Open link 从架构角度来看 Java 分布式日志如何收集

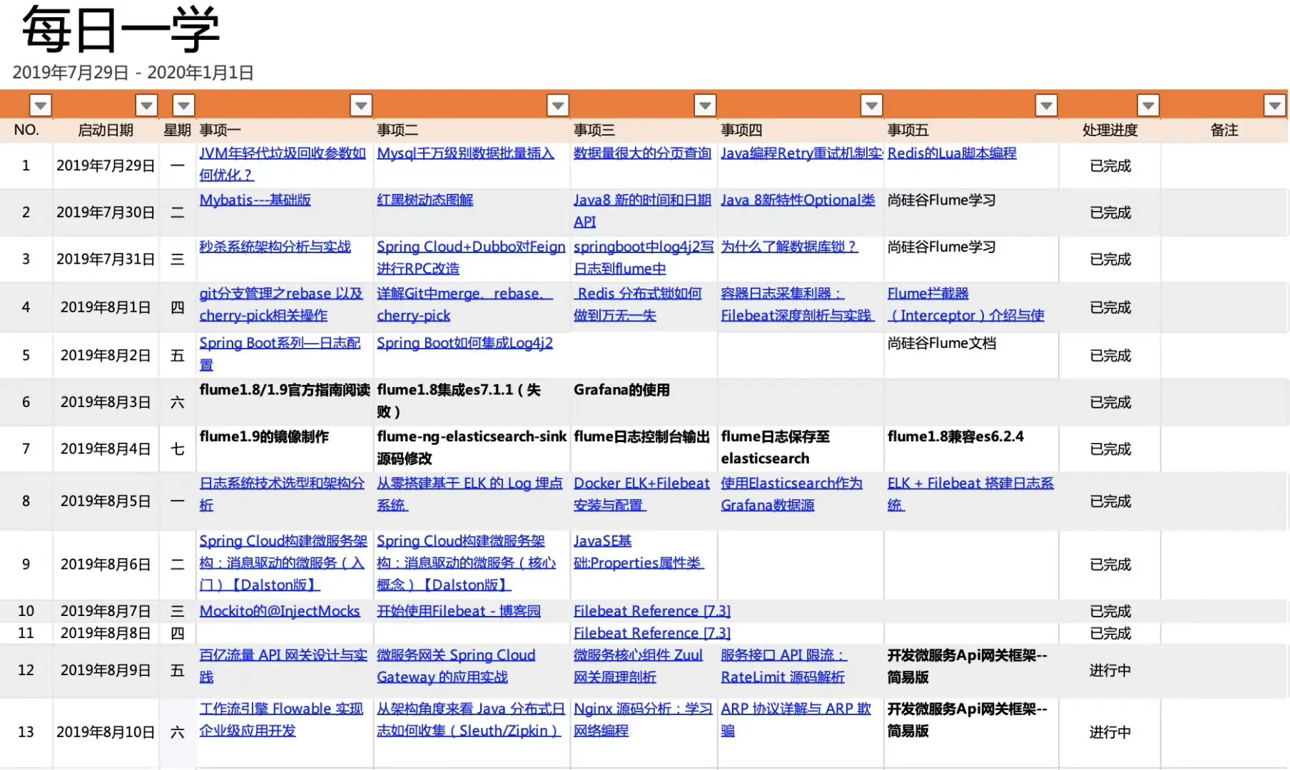coord(471,719)
